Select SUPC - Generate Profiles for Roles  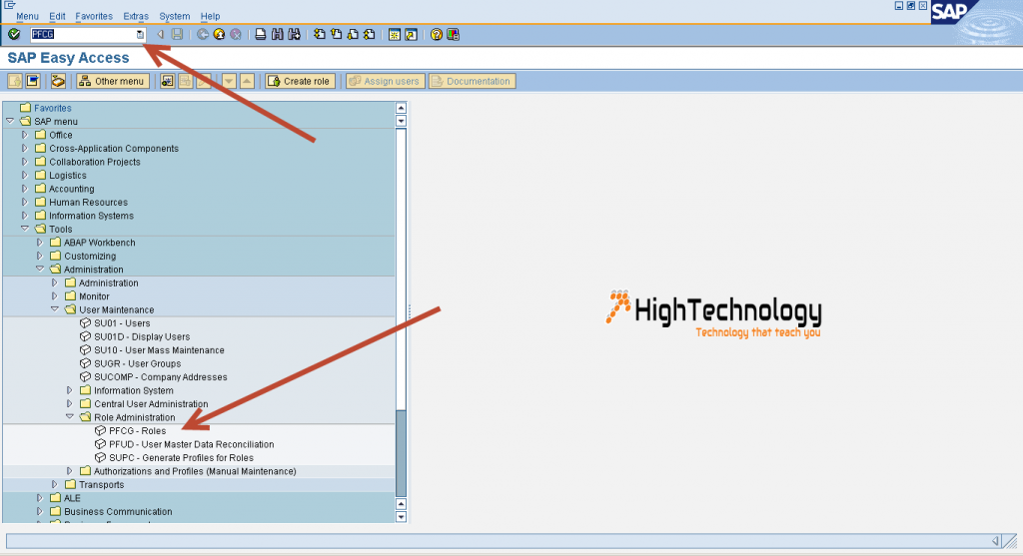coord(182,457)
